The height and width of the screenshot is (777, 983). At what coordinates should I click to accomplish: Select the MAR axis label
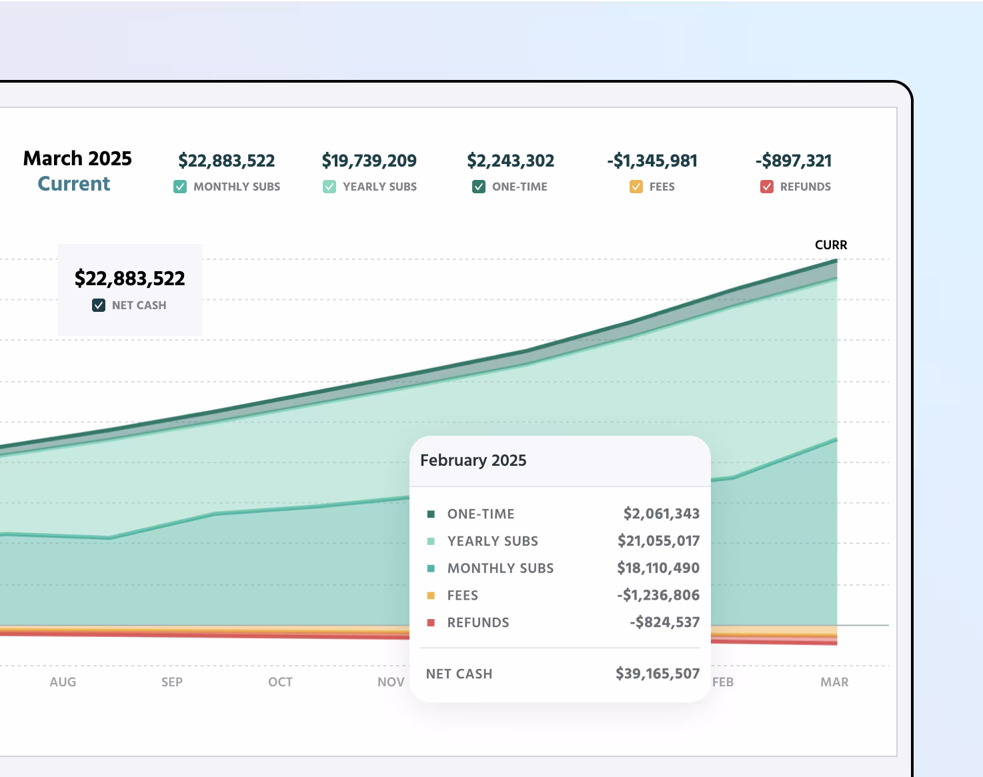(x=834, y=682)
